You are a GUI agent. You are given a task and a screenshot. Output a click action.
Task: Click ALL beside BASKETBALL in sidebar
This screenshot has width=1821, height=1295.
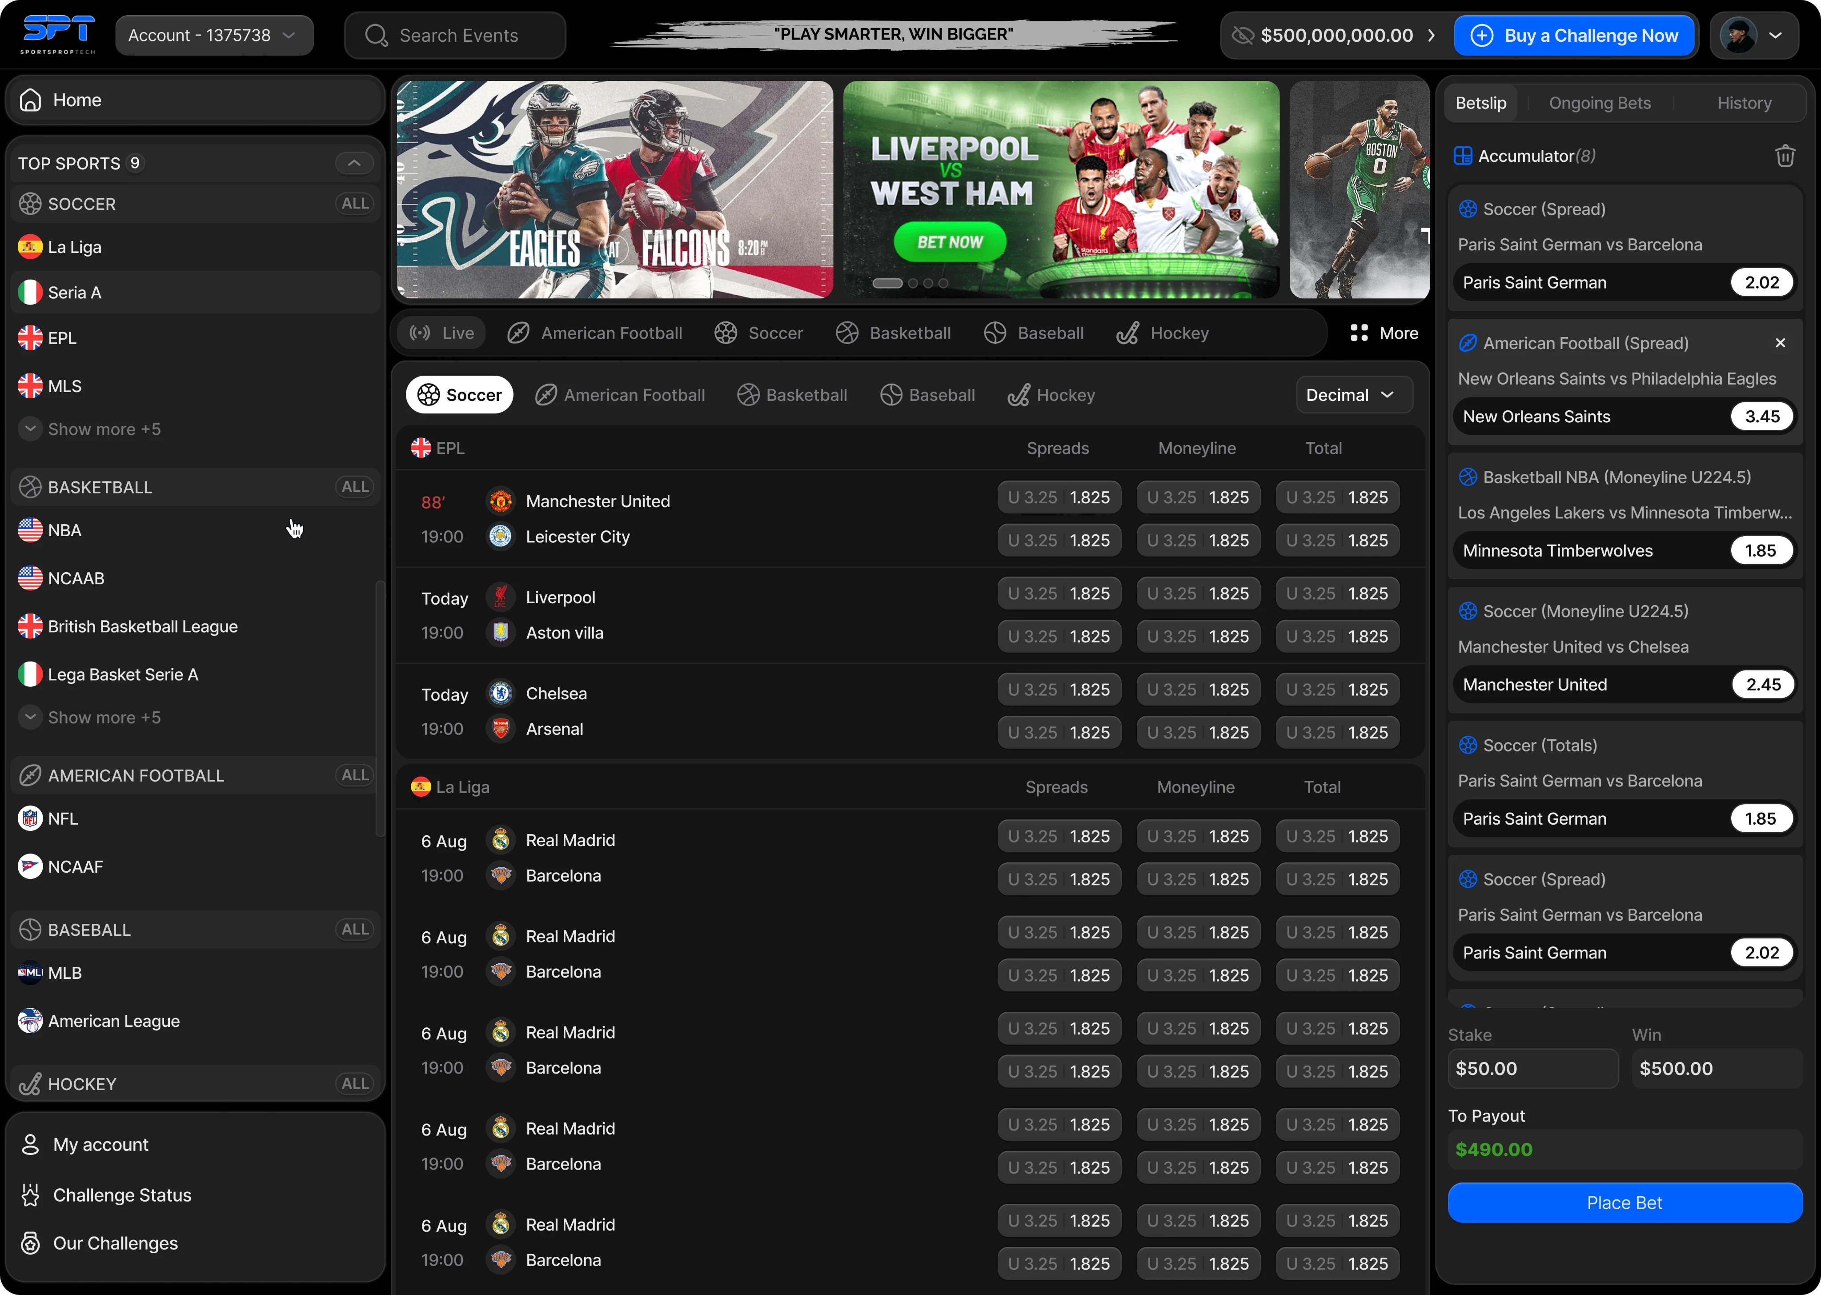pos(355,486)
